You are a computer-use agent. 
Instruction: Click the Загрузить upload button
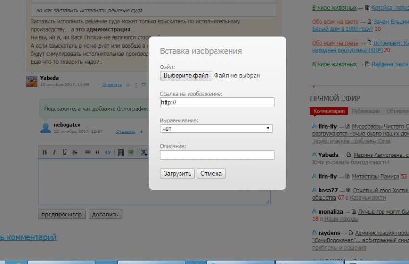coord(178,173)
